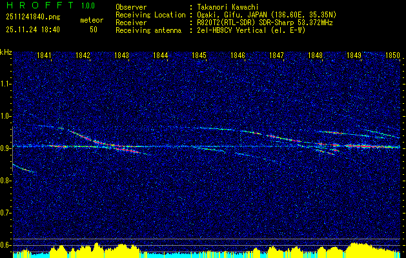Image resolution: width=406 pixels, height=258 pixels.
Task: Click the 0.6 frequency axis label
Action: click(x=5, y=245)
